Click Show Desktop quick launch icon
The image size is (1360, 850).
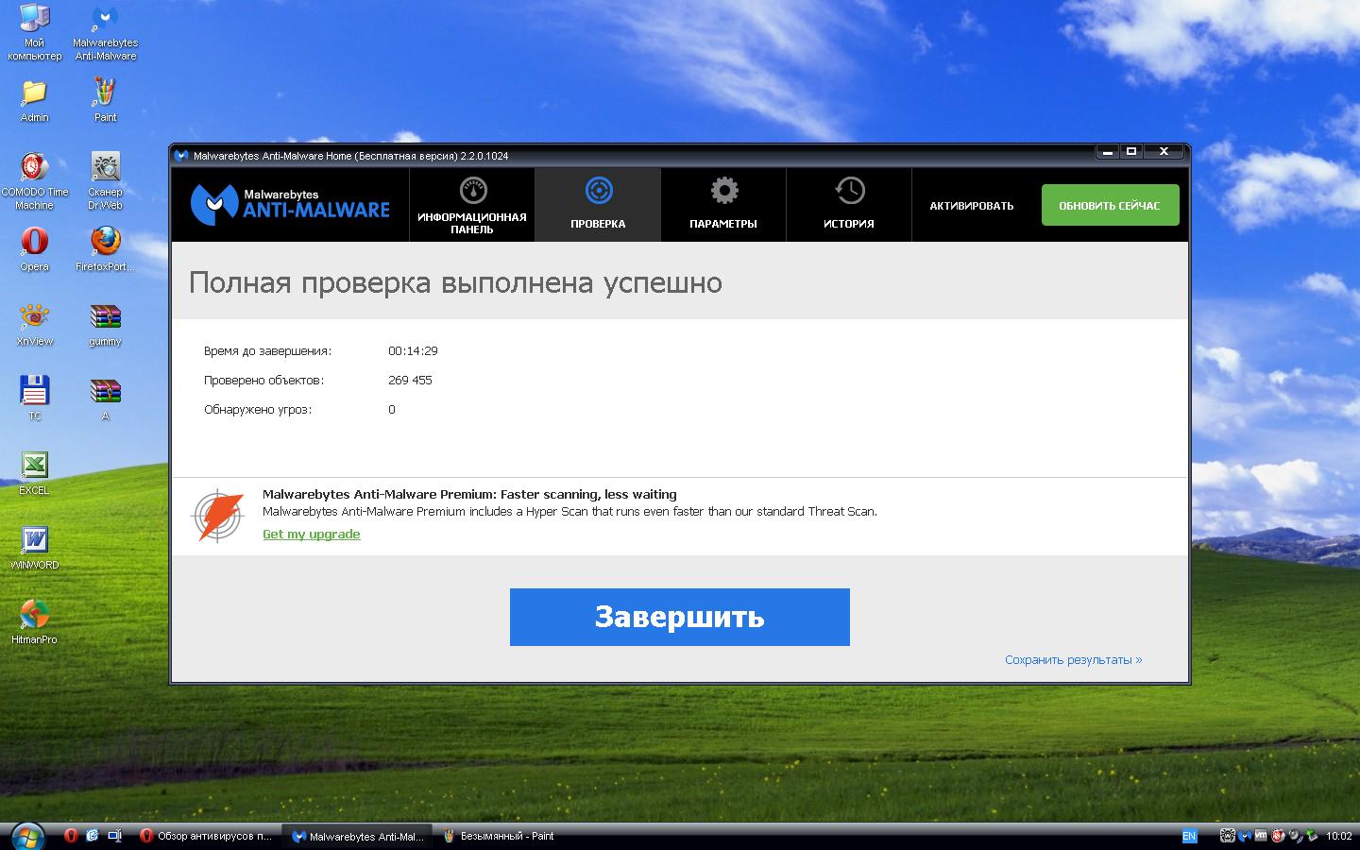pos(114,836)
